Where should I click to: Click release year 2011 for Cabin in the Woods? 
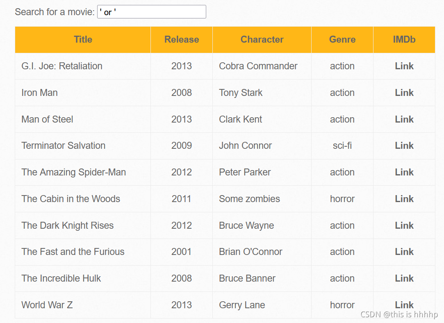(182, 199)
